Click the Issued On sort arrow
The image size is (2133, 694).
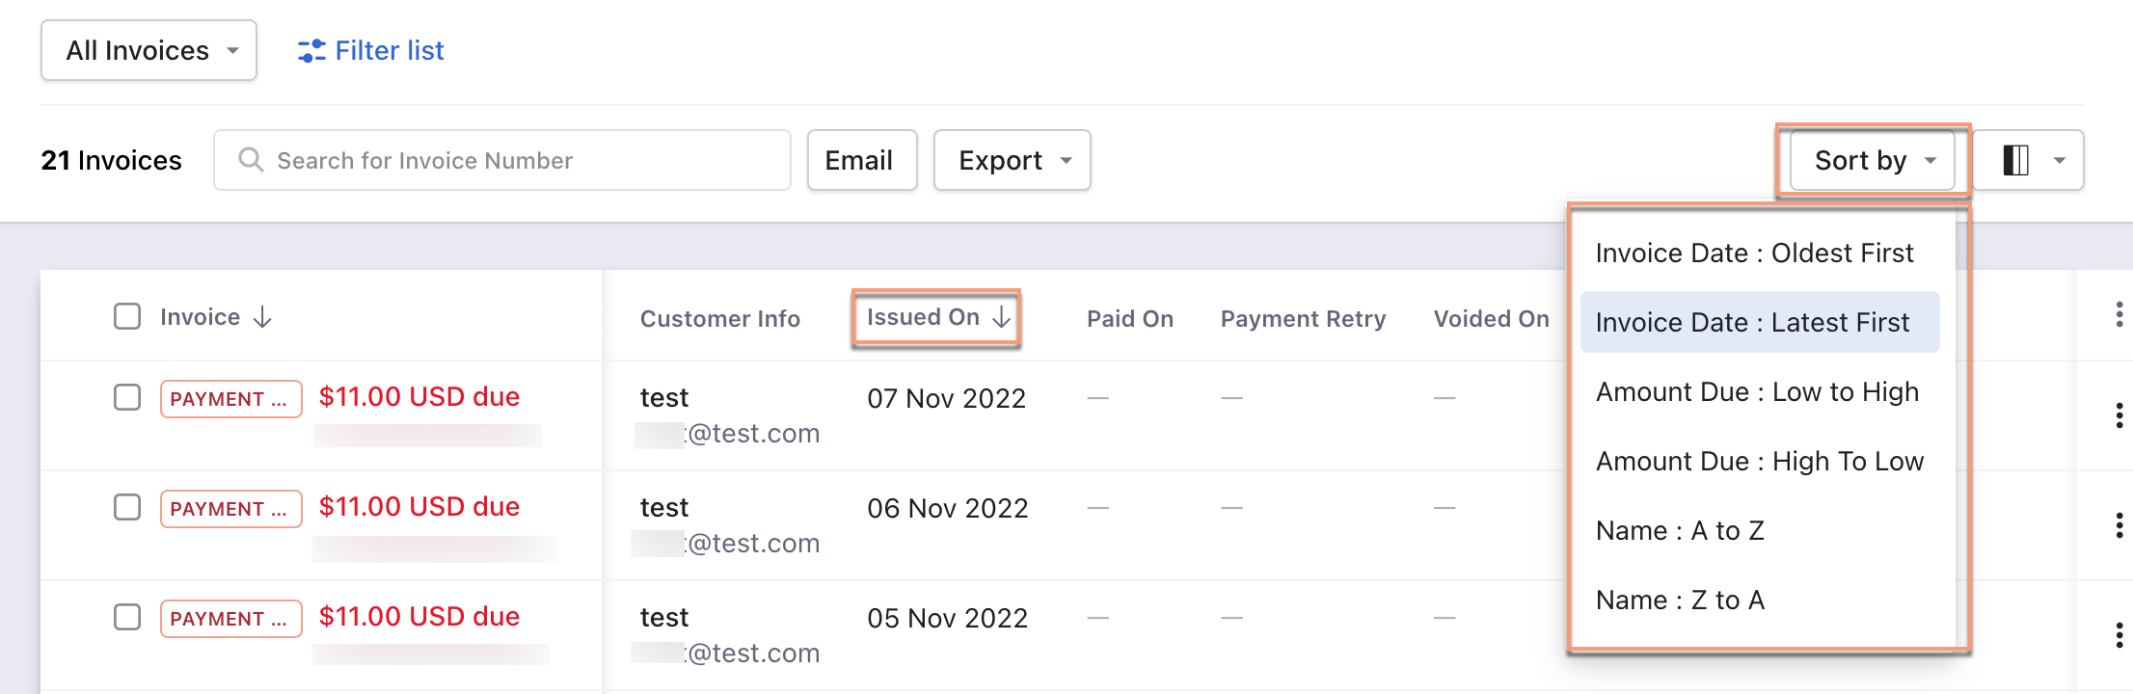click(1002, 317)
